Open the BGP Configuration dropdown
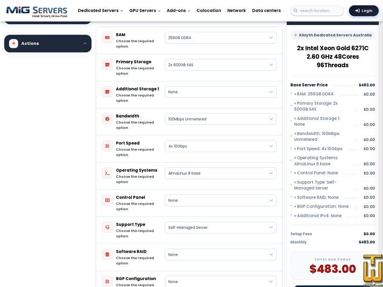 (221, 281)
